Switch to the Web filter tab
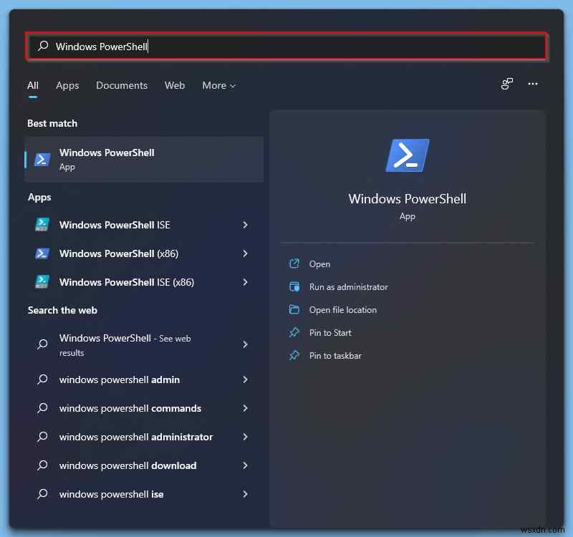This screenshot has width=573, height=537. click(175, 85)
